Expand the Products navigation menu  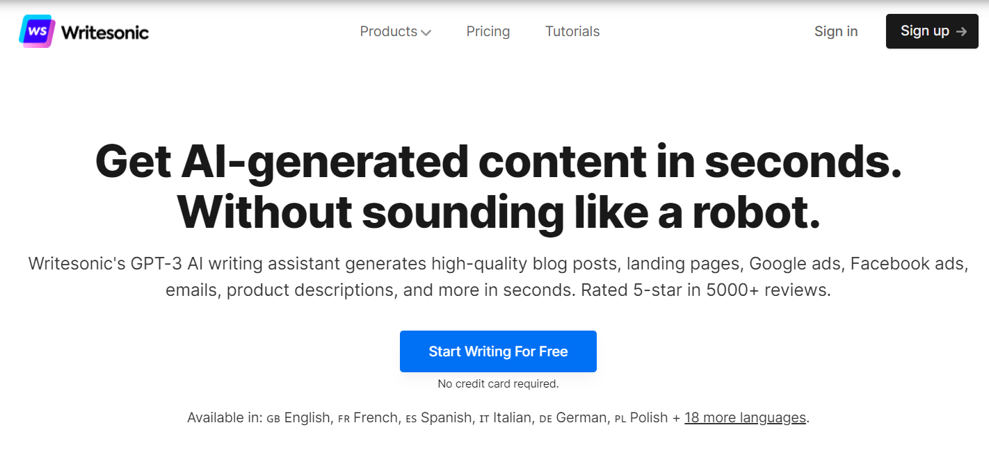click(395, 31)
